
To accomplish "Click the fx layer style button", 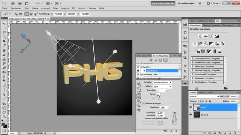I will pos(210,133).
